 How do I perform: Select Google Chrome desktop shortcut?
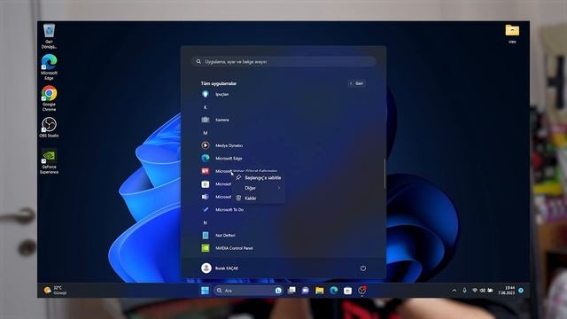pyautogui.click(x=49, y=98)
